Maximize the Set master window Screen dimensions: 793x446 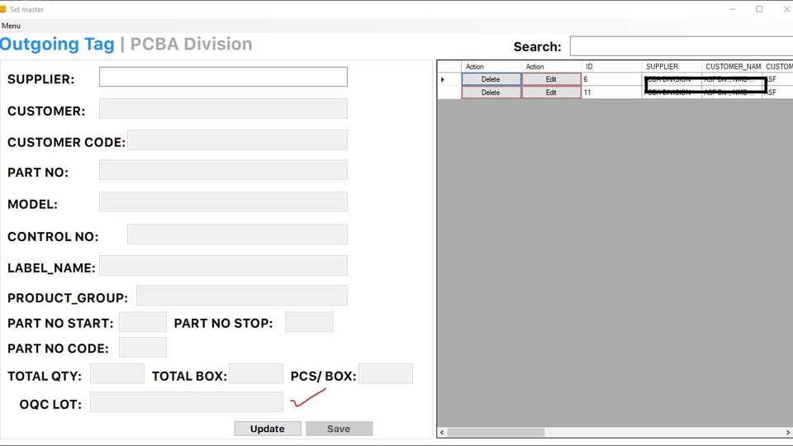point(759,9)
